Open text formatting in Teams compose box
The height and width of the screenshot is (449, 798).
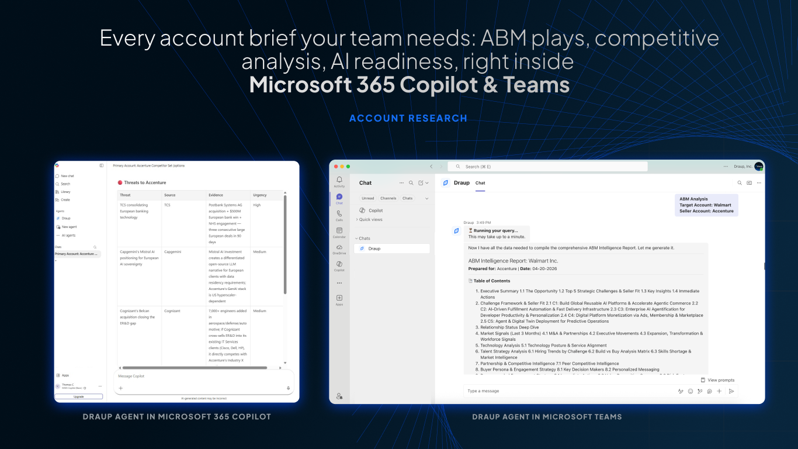[681, 391]
